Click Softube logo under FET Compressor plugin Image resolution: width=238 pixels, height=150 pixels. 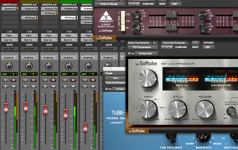pos(137,131)
